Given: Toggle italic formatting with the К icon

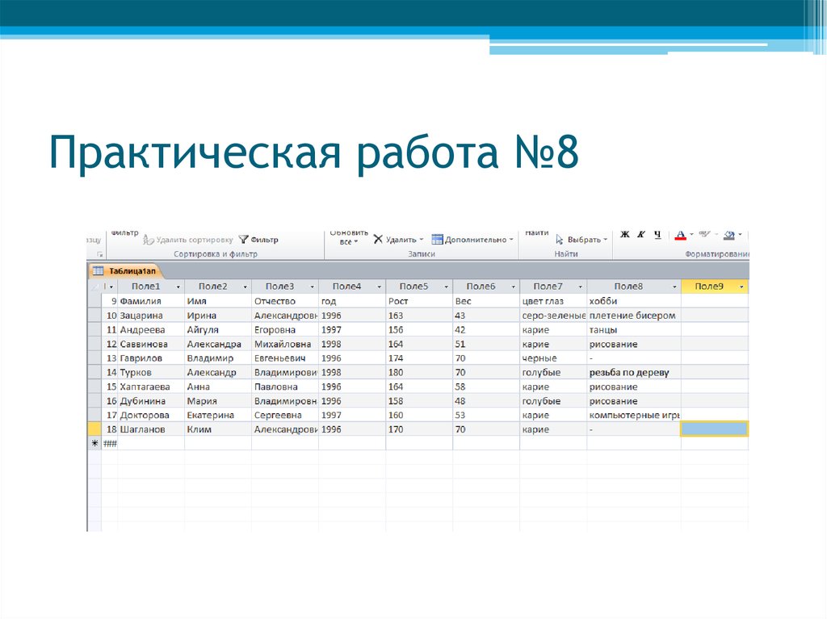Looking at the screenshot, I should [x=640, y=236].
